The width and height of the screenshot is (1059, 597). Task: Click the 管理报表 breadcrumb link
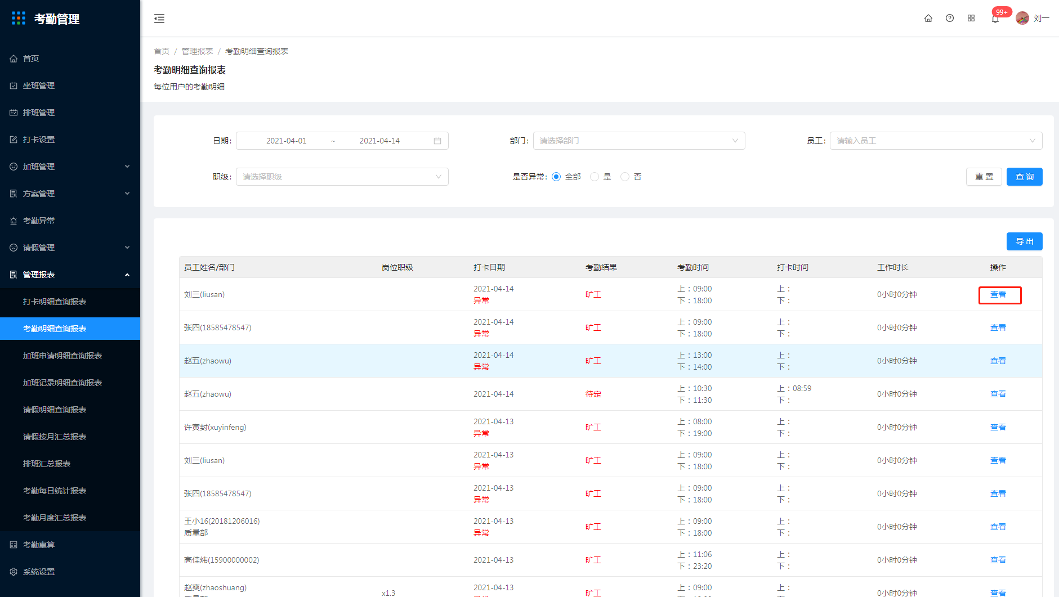click(197, 51)
